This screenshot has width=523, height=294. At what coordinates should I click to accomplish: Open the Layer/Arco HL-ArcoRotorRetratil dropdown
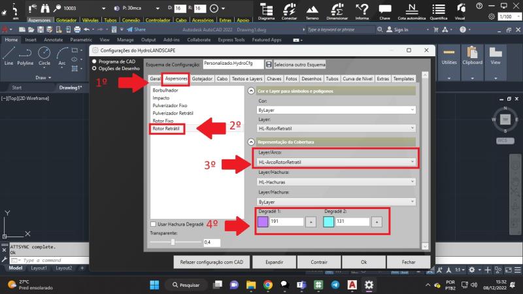tap(336, 162)
